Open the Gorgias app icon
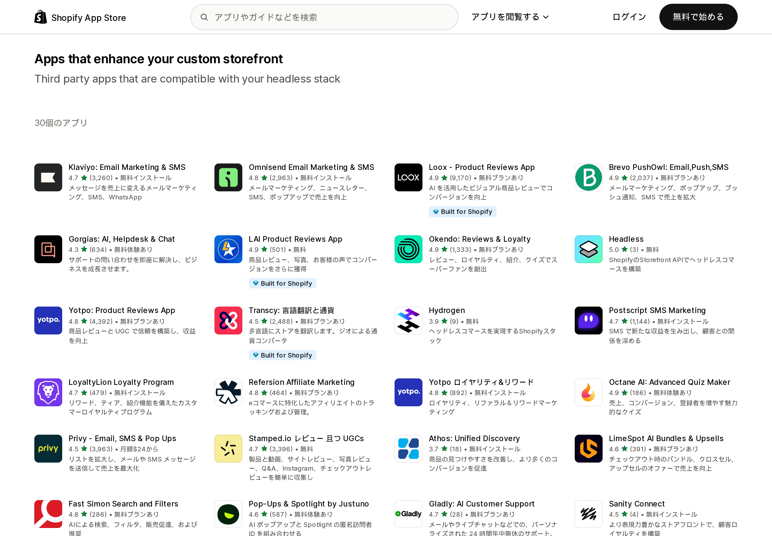 pos(48,249)
